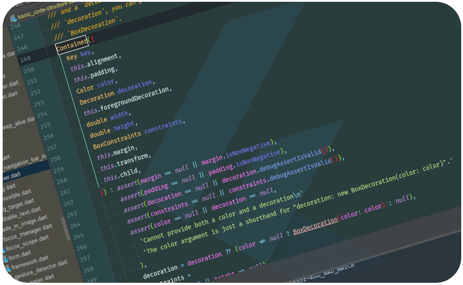Viewport: 463px width, 285px height.
Task: Grab the project tree scrollbar thumb
Action: [x=66, y=229]
